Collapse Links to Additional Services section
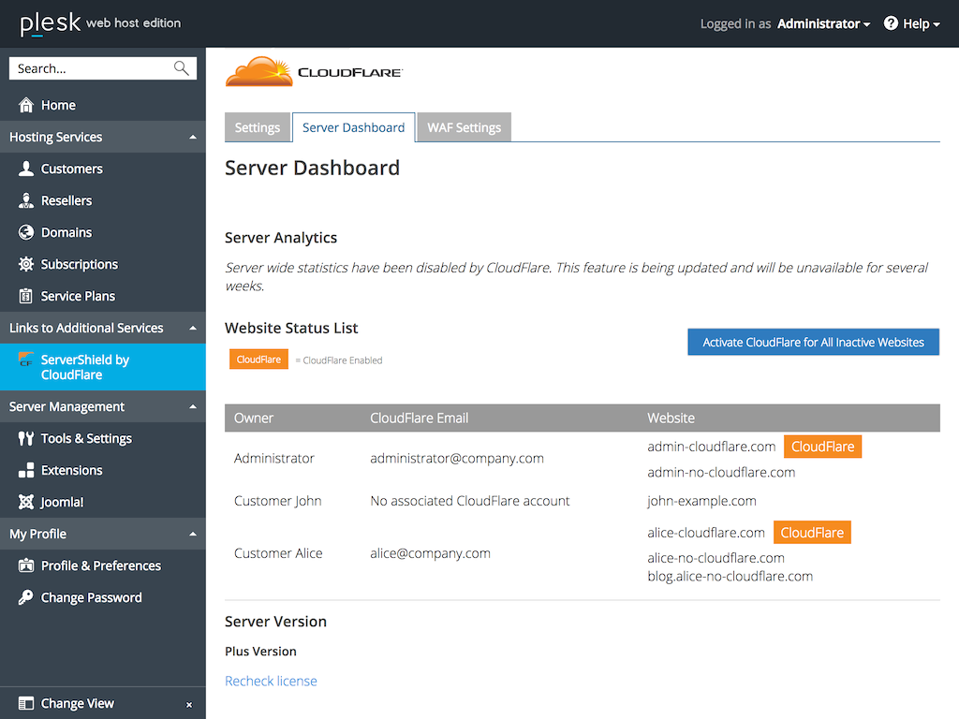Screen dimensions: 959x719 pyautogui.click(x=193, y=328)
